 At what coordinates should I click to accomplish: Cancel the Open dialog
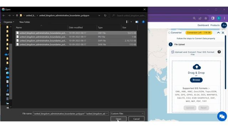[x=136, y=119]
